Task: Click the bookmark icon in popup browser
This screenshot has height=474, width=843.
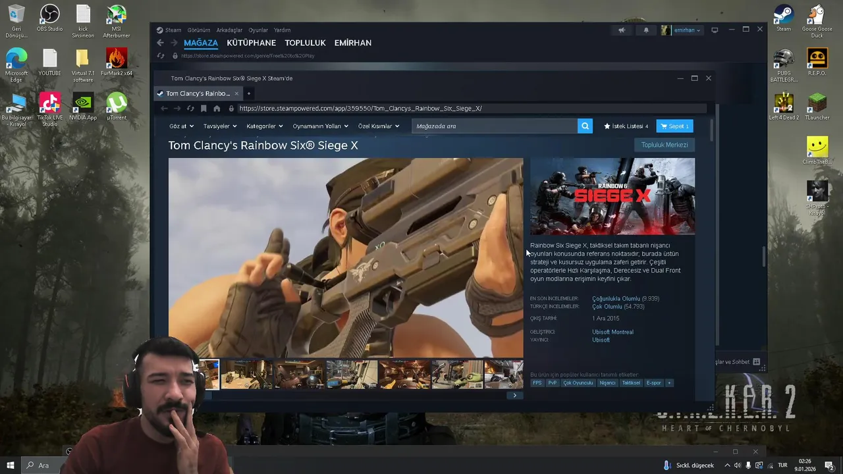Action: pos(204,109)
